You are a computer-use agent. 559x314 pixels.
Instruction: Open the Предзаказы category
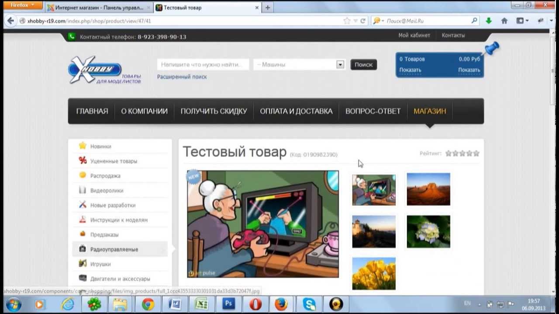[104, 235]
